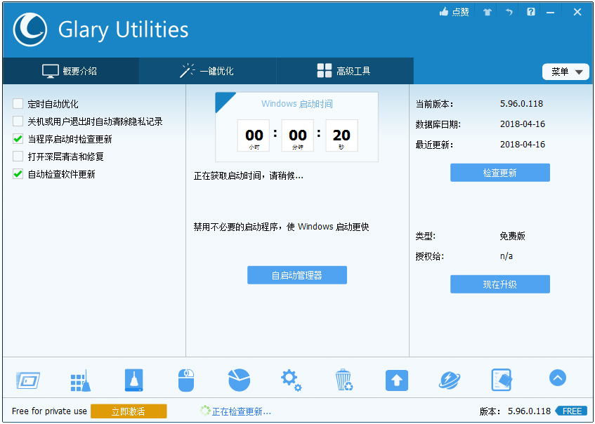Open the recycle trash bin Uninstall Manager icon

point(344,380)
